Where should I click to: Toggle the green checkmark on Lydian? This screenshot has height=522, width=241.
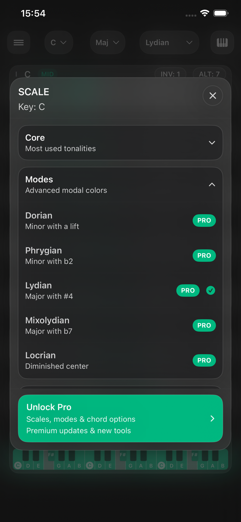(211, 290)
